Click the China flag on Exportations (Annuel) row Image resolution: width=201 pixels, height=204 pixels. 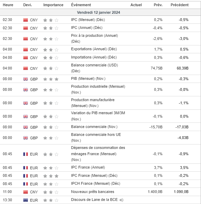pos(25,50)
